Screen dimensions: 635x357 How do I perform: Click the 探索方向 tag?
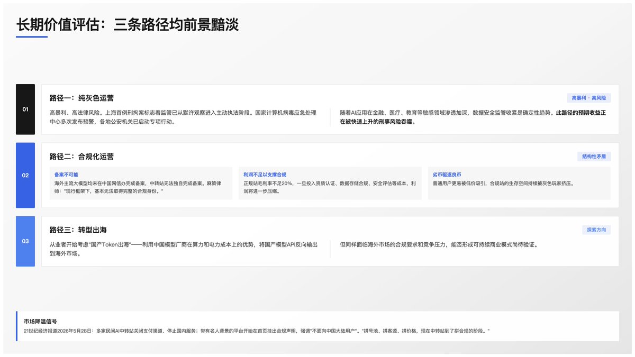(596, 230)
